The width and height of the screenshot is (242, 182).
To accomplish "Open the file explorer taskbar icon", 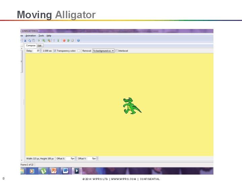I will click(23, 171).
